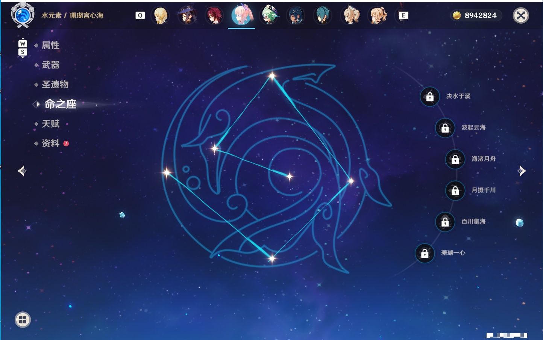
Task: Switch to the green-haired character with glasses
Action: click(x=269, y=15)
